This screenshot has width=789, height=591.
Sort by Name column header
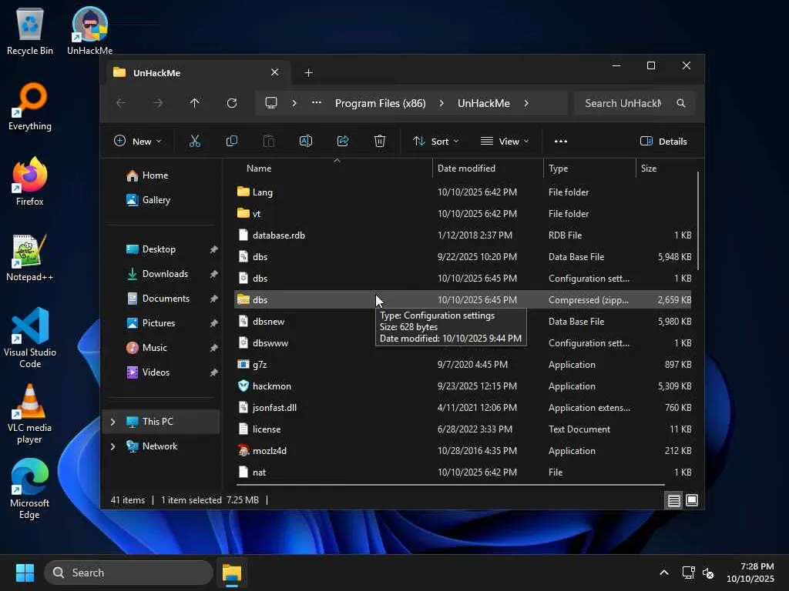[332, 169]
